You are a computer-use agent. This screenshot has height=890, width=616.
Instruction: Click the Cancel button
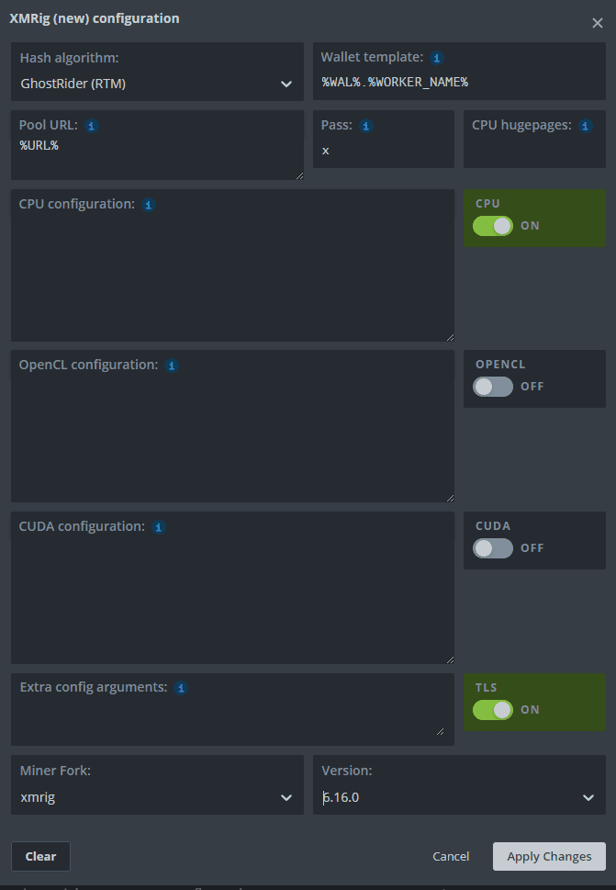point(451,857)
